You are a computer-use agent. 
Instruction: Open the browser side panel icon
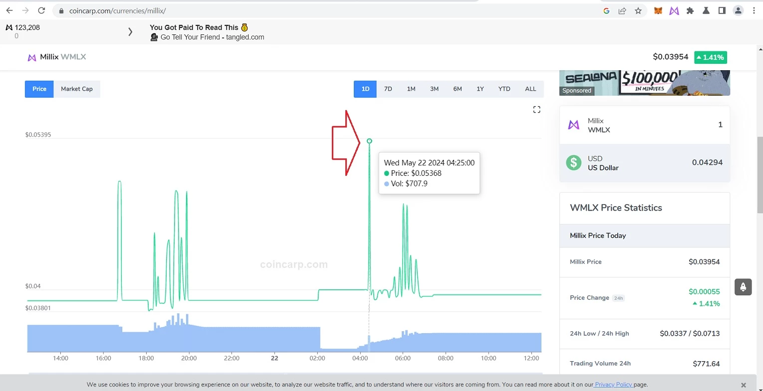(722, 10)
